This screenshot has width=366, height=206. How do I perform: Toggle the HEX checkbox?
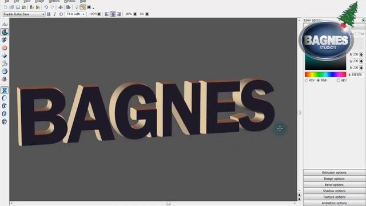[338, 80]
